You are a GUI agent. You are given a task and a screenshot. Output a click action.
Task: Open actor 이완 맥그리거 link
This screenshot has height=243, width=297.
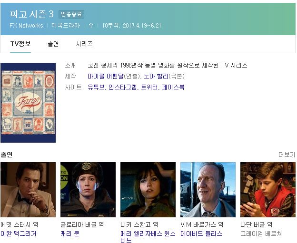coord(19,233)
